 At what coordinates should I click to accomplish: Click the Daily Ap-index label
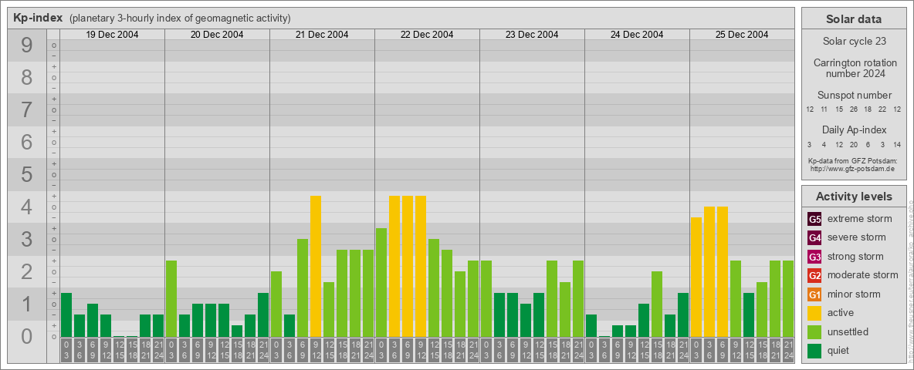pyautogui.click(x=854, y=129)
